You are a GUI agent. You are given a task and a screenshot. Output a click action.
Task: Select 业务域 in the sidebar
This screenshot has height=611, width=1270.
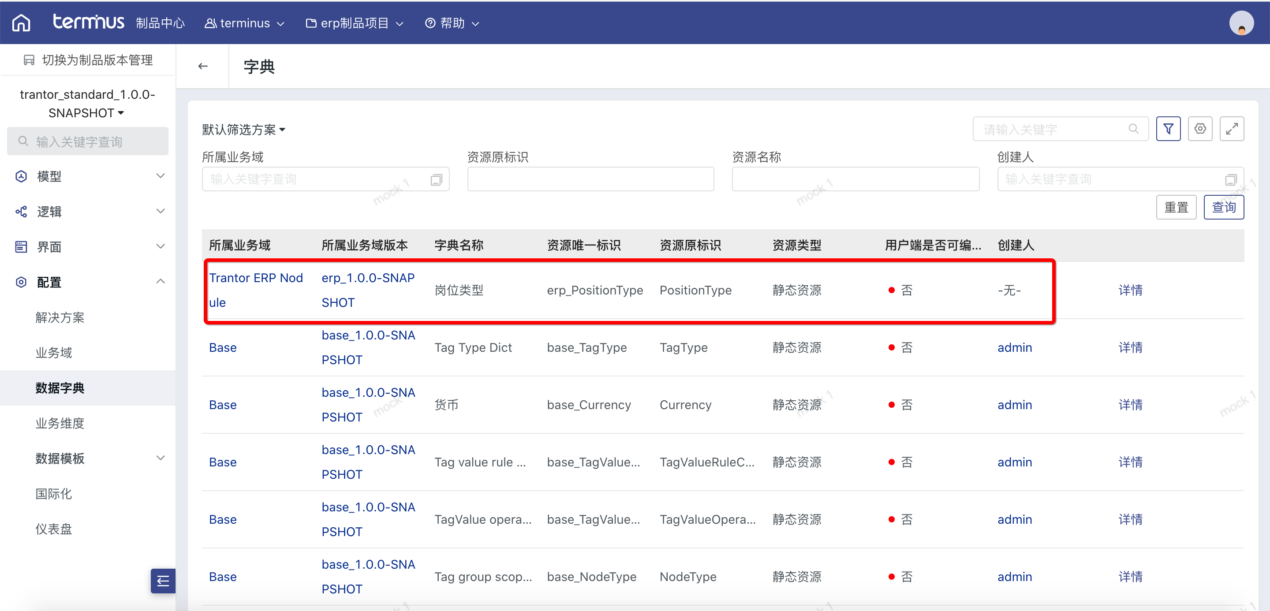pyautogui.click(x=54, y=353)
